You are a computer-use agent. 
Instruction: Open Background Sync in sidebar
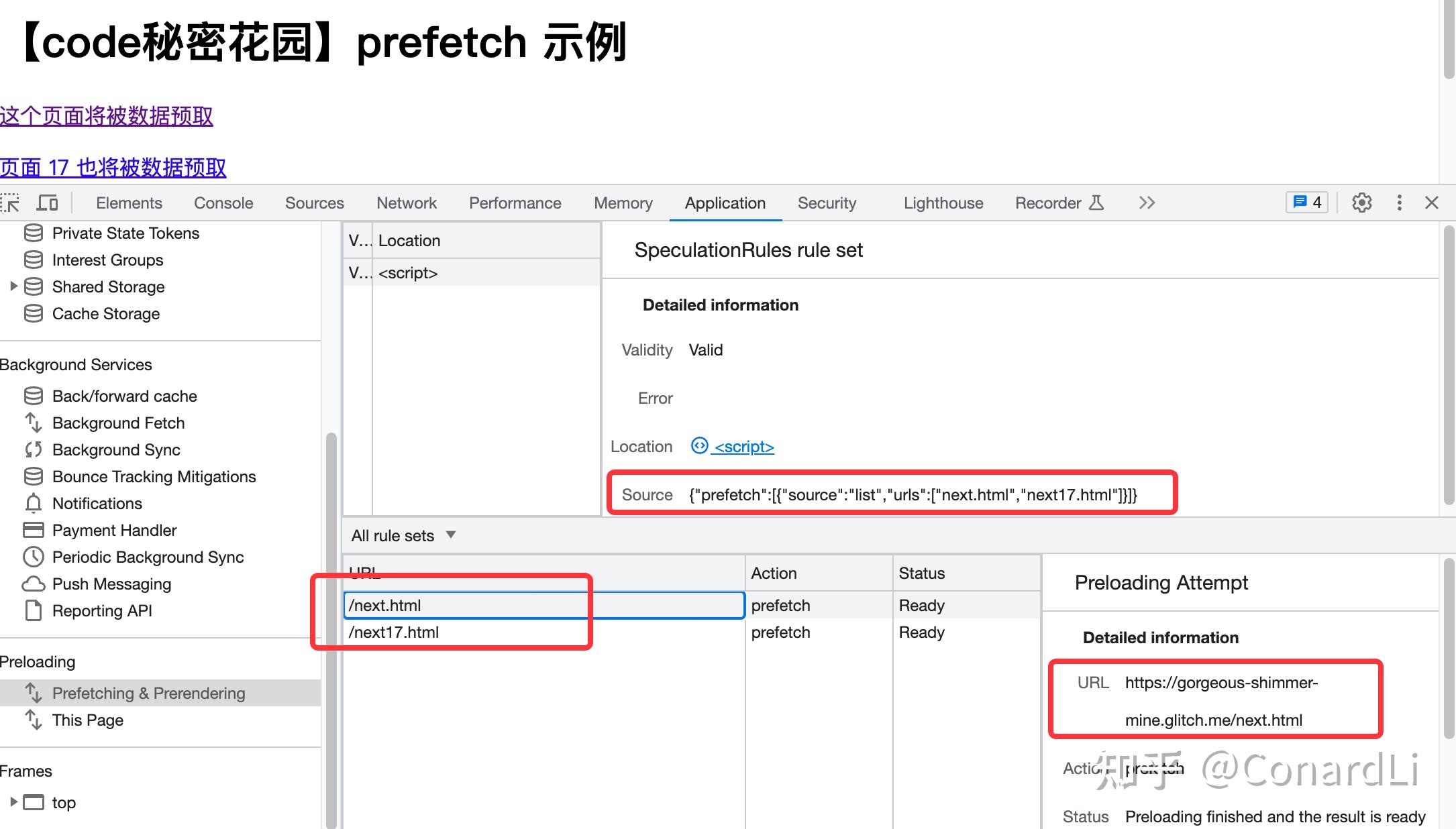[116, 450]
